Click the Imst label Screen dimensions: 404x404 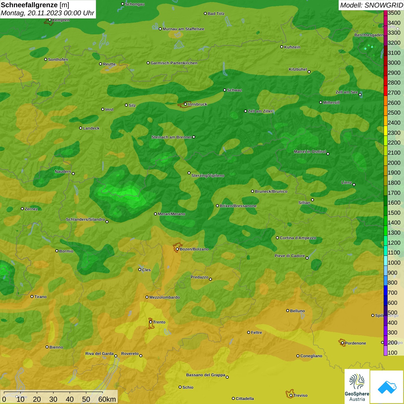pyautogui.click(x=109, y=109)
